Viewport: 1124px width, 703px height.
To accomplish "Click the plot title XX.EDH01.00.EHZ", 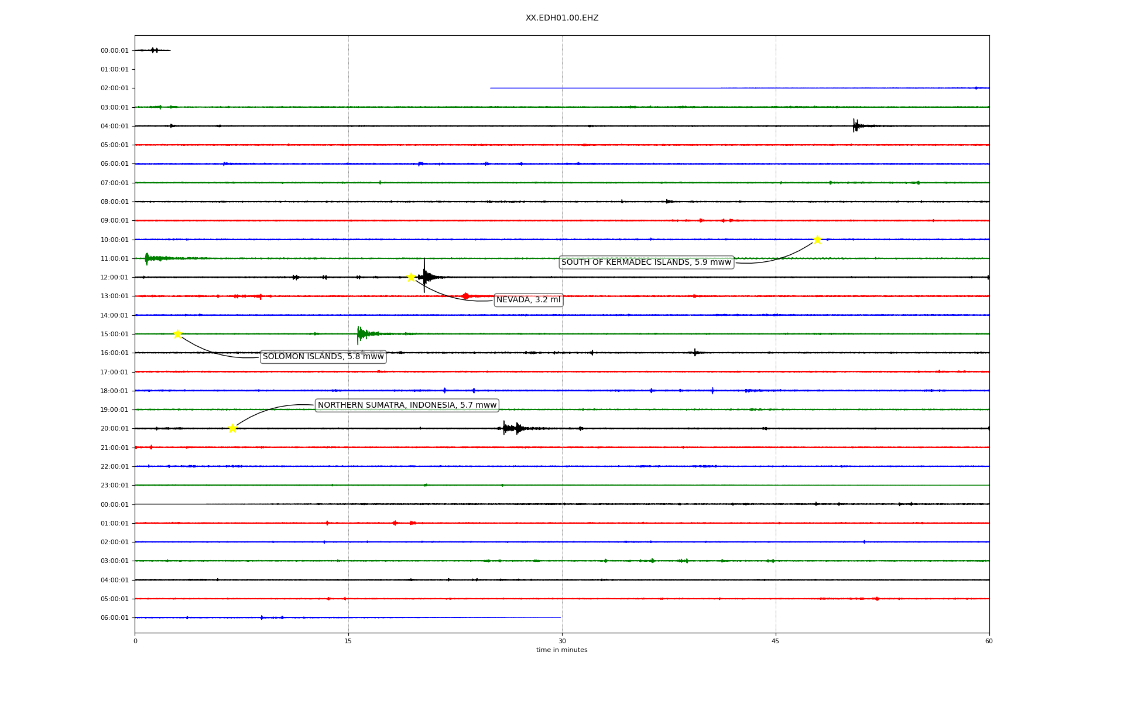I will tap(561, 18).
